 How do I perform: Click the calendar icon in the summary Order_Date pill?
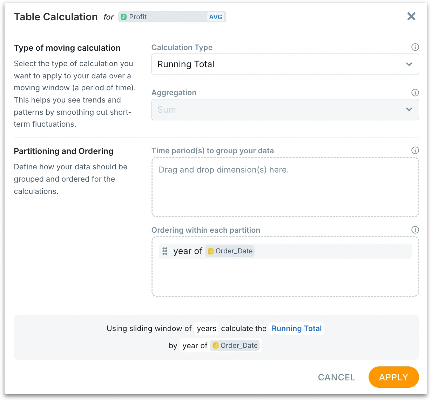(216, 346)
